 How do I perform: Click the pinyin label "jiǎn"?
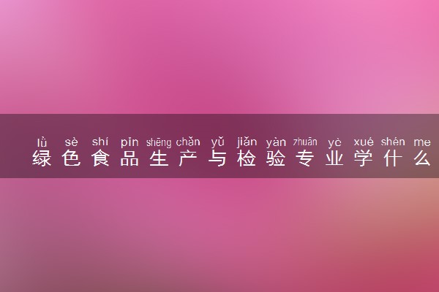247,142
